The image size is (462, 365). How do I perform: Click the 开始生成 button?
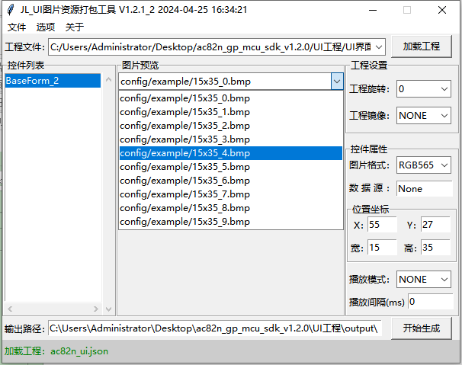(422, 328)
